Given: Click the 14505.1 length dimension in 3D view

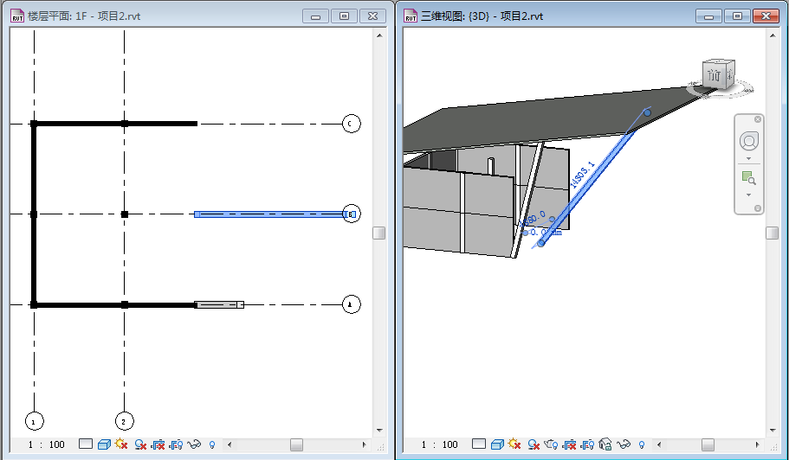Looking at the screenshot, I should coord(583,175).
